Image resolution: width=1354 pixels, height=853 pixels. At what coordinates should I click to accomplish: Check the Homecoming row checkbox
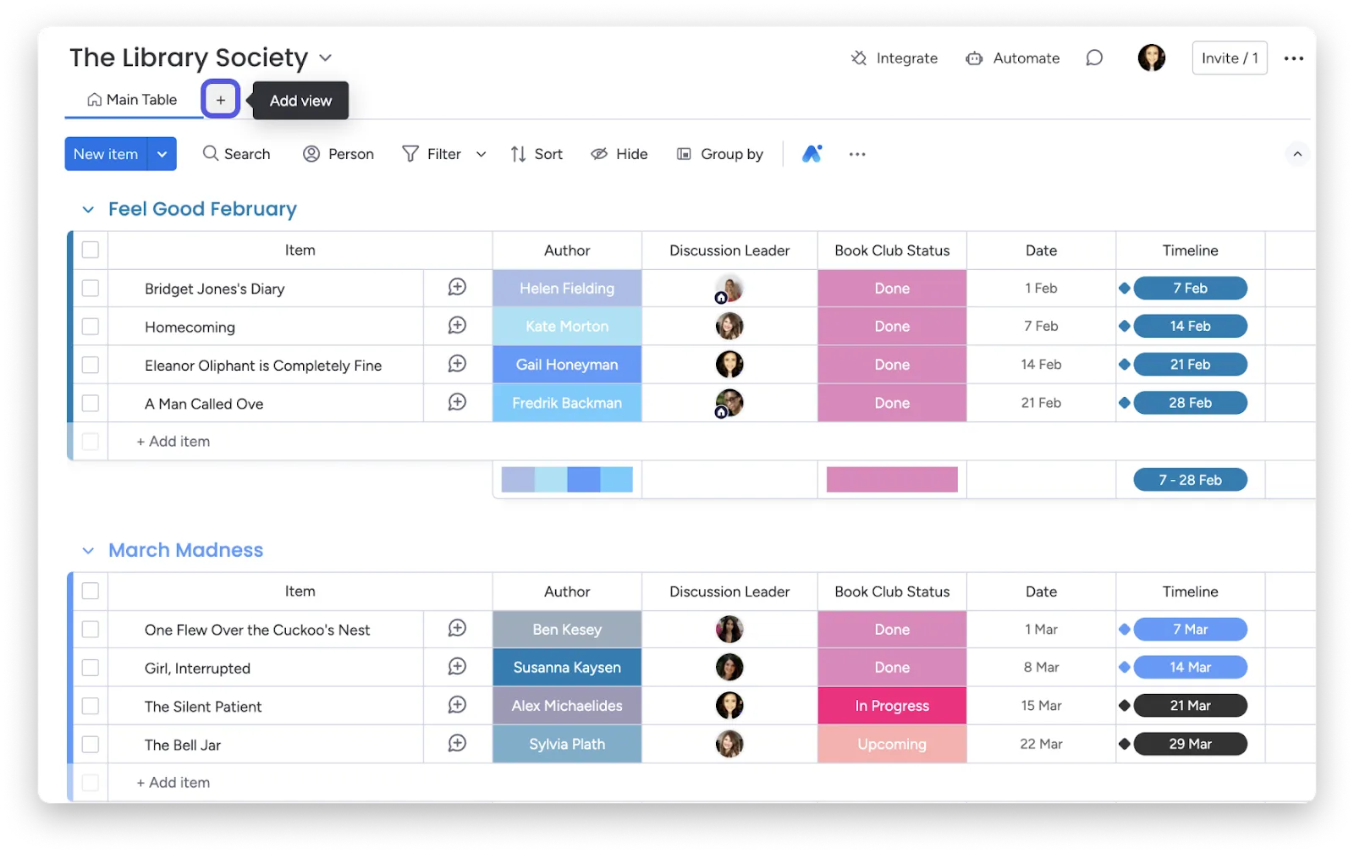tap(91, 327)
